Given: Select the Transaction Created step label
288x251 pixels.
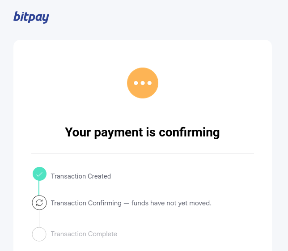Looking at the screenshot, I should 81,176.
